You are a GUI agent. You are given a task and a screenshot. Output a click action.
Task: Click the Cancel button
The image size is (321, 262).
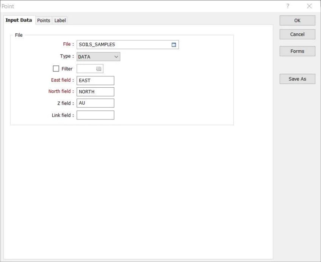click(297, 34)
